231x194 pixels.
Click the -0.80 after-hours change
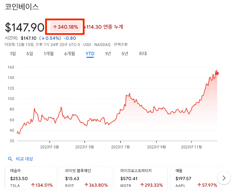[70, 38]
